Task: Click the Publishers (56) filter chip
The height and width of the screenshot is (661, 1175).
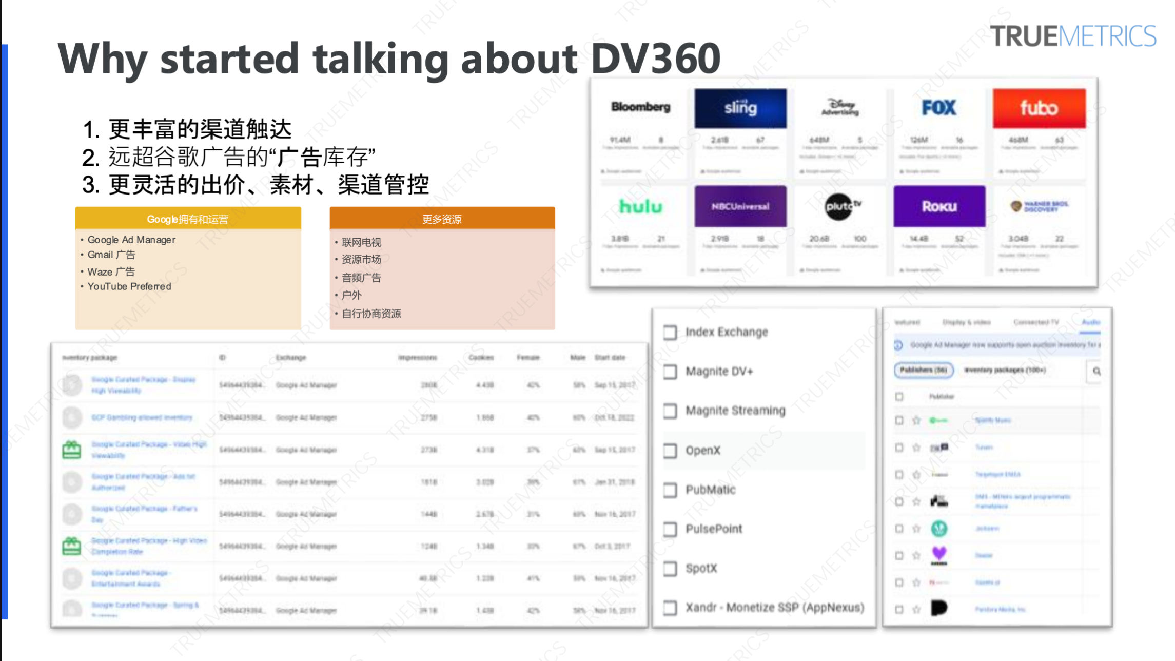Action: click(924, 371)
